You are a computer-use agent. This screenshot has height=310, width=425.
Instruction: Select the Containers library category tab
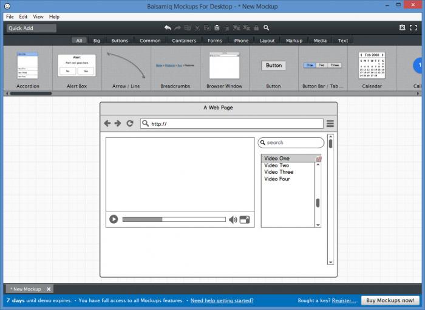[x=184, y=41]
